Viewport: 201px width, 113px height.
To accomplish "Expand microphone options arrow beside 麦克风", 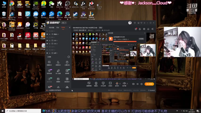I will pyautogui.click(x=120, y=84).
